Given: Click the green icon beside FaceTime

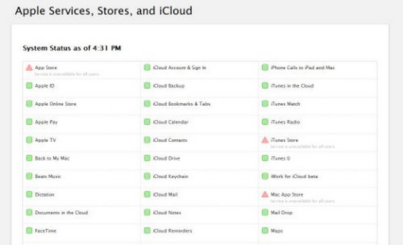Looking at the screenshot, I should [29, 231].
